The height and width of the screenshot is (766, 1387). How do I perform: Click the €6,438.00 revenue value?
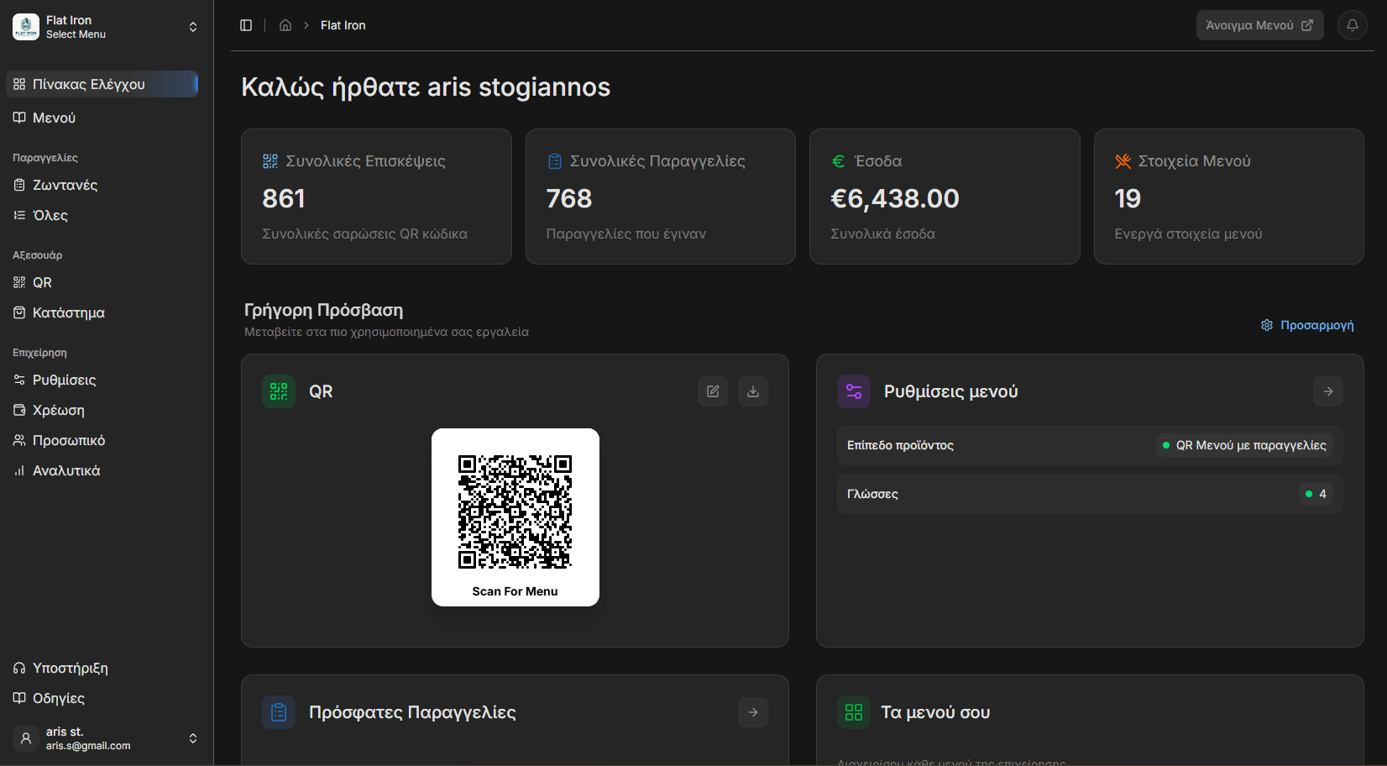[895, 198]
